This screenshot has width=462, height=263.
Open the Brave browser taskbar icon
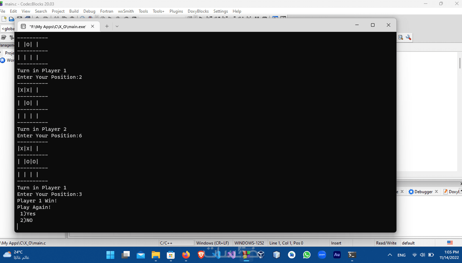coord(201,255)
